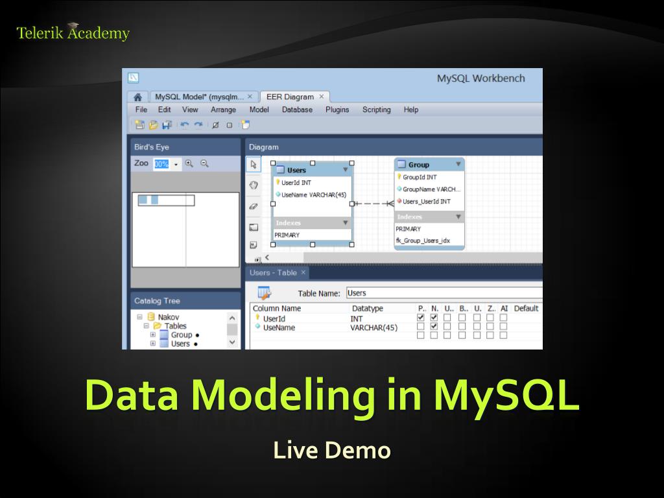Viewport: 664px width, 498px height.
Task: Click the Tables folder icon in Catalog Tree
Action: pos(157,326)
